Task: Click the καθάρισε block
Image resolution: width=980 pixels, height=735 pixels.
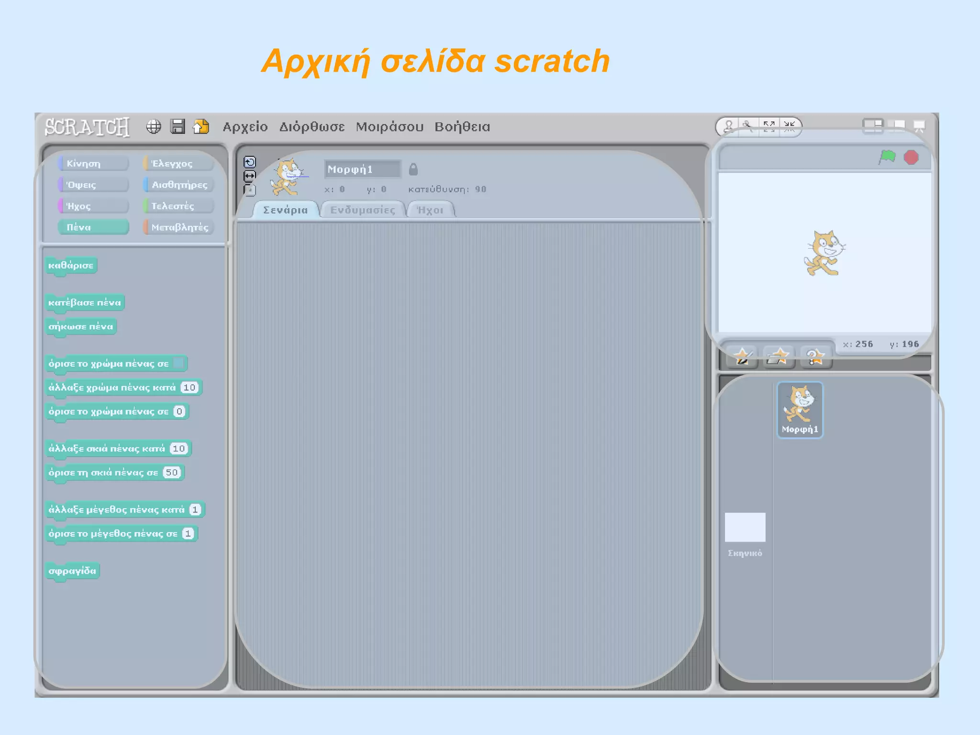Action: (x=71, y=266)
